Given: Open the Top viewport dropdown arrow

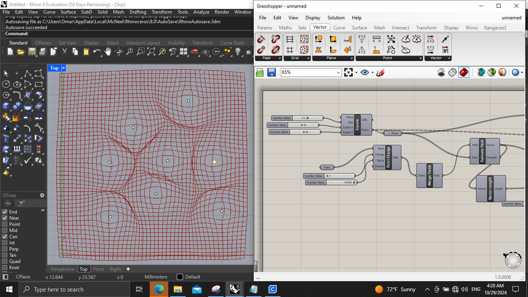Looking at the screenshot, I should 63,68.
